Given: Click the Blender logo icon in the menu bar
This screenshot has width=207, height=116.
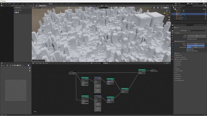Looking at the screenshot, I should 2,4.
